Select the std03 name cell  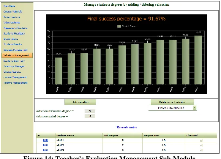click(x=79, y=150)
